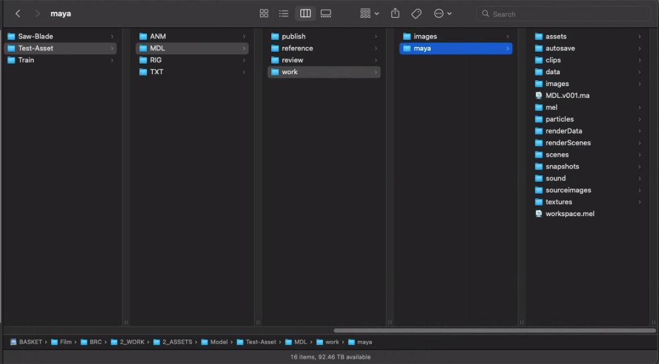Open the RIG folder
Viewport: 659px width, 364px height.
155,60
